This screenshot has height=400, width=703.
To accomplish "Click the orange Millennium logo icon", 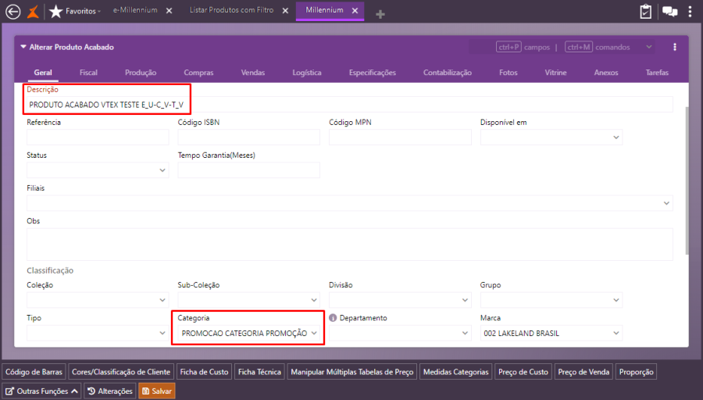I will pyautogui.click(x=34, y=12).
